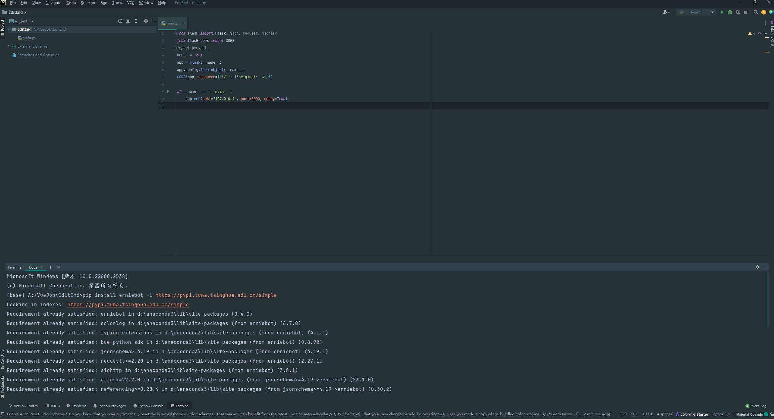This screenshot has width=774, height=419.
Task: Toggle the Project side tool window stripe
Action: 2,28
